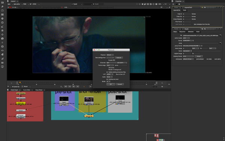Open the Keyer nodes toolbar menu
Screen dimensions: 225x141
point(2,27)
